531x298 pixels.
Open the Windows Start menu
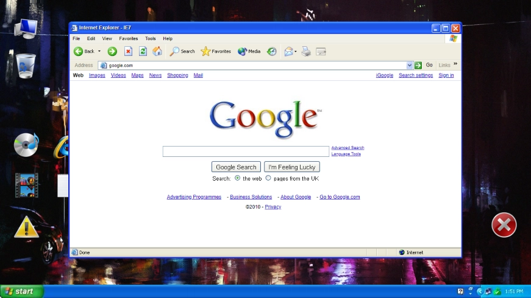22,291
